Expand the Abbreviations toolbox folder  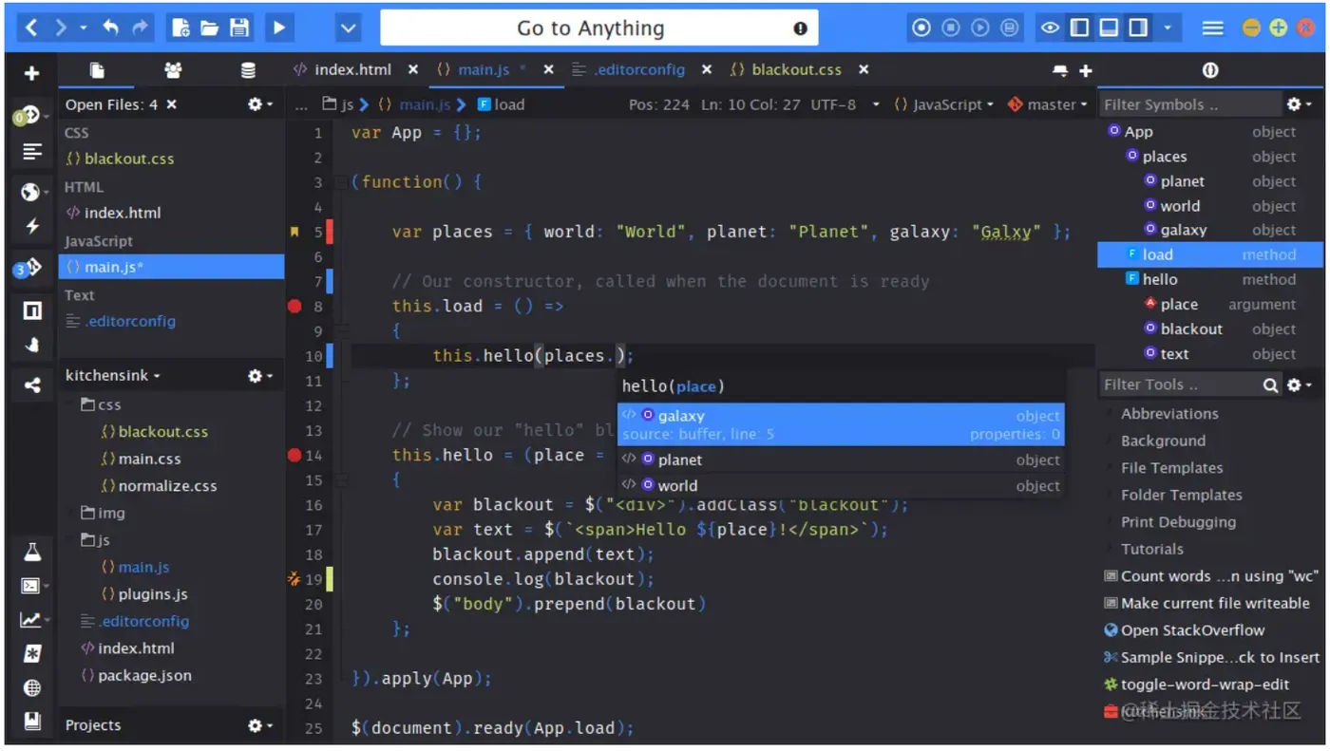coord(1169,413)
